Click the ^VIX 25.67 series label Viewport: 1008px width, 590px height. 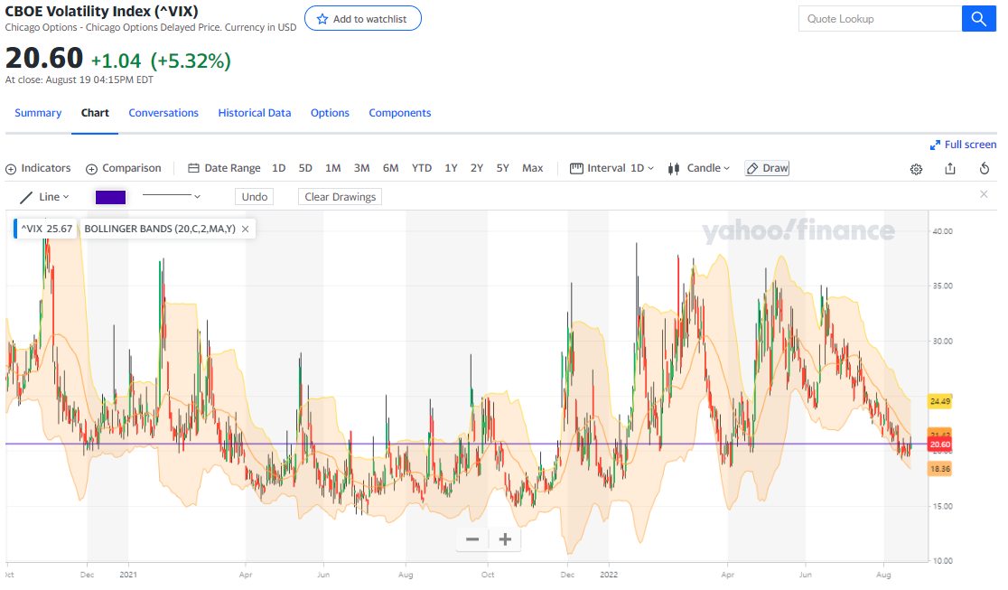(x=46, y=229)
